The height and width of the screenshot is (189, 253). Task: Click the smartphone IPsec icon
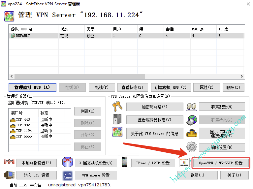coord(124,162)
